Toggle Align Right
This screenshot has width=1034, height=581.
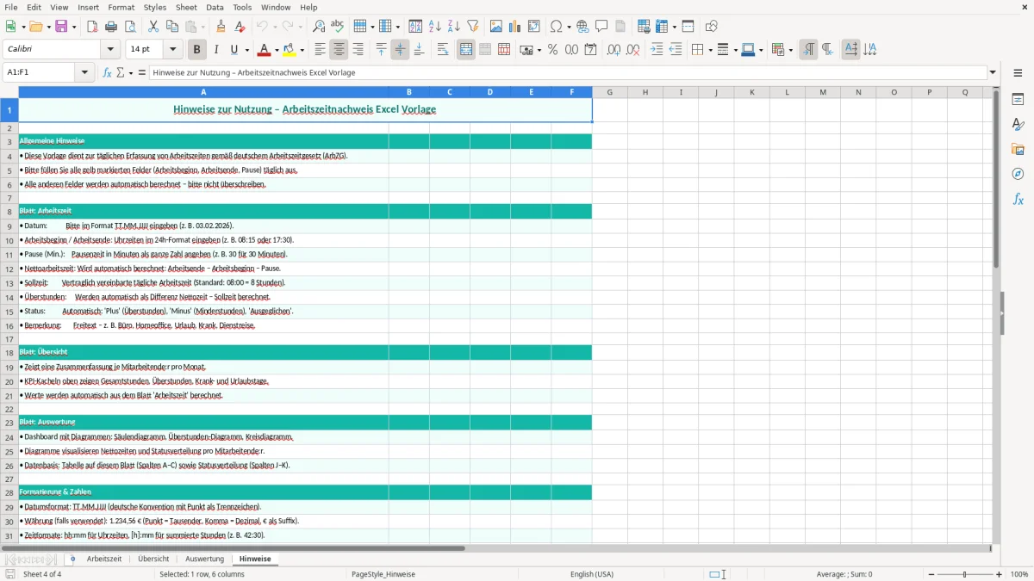point(358,50)
